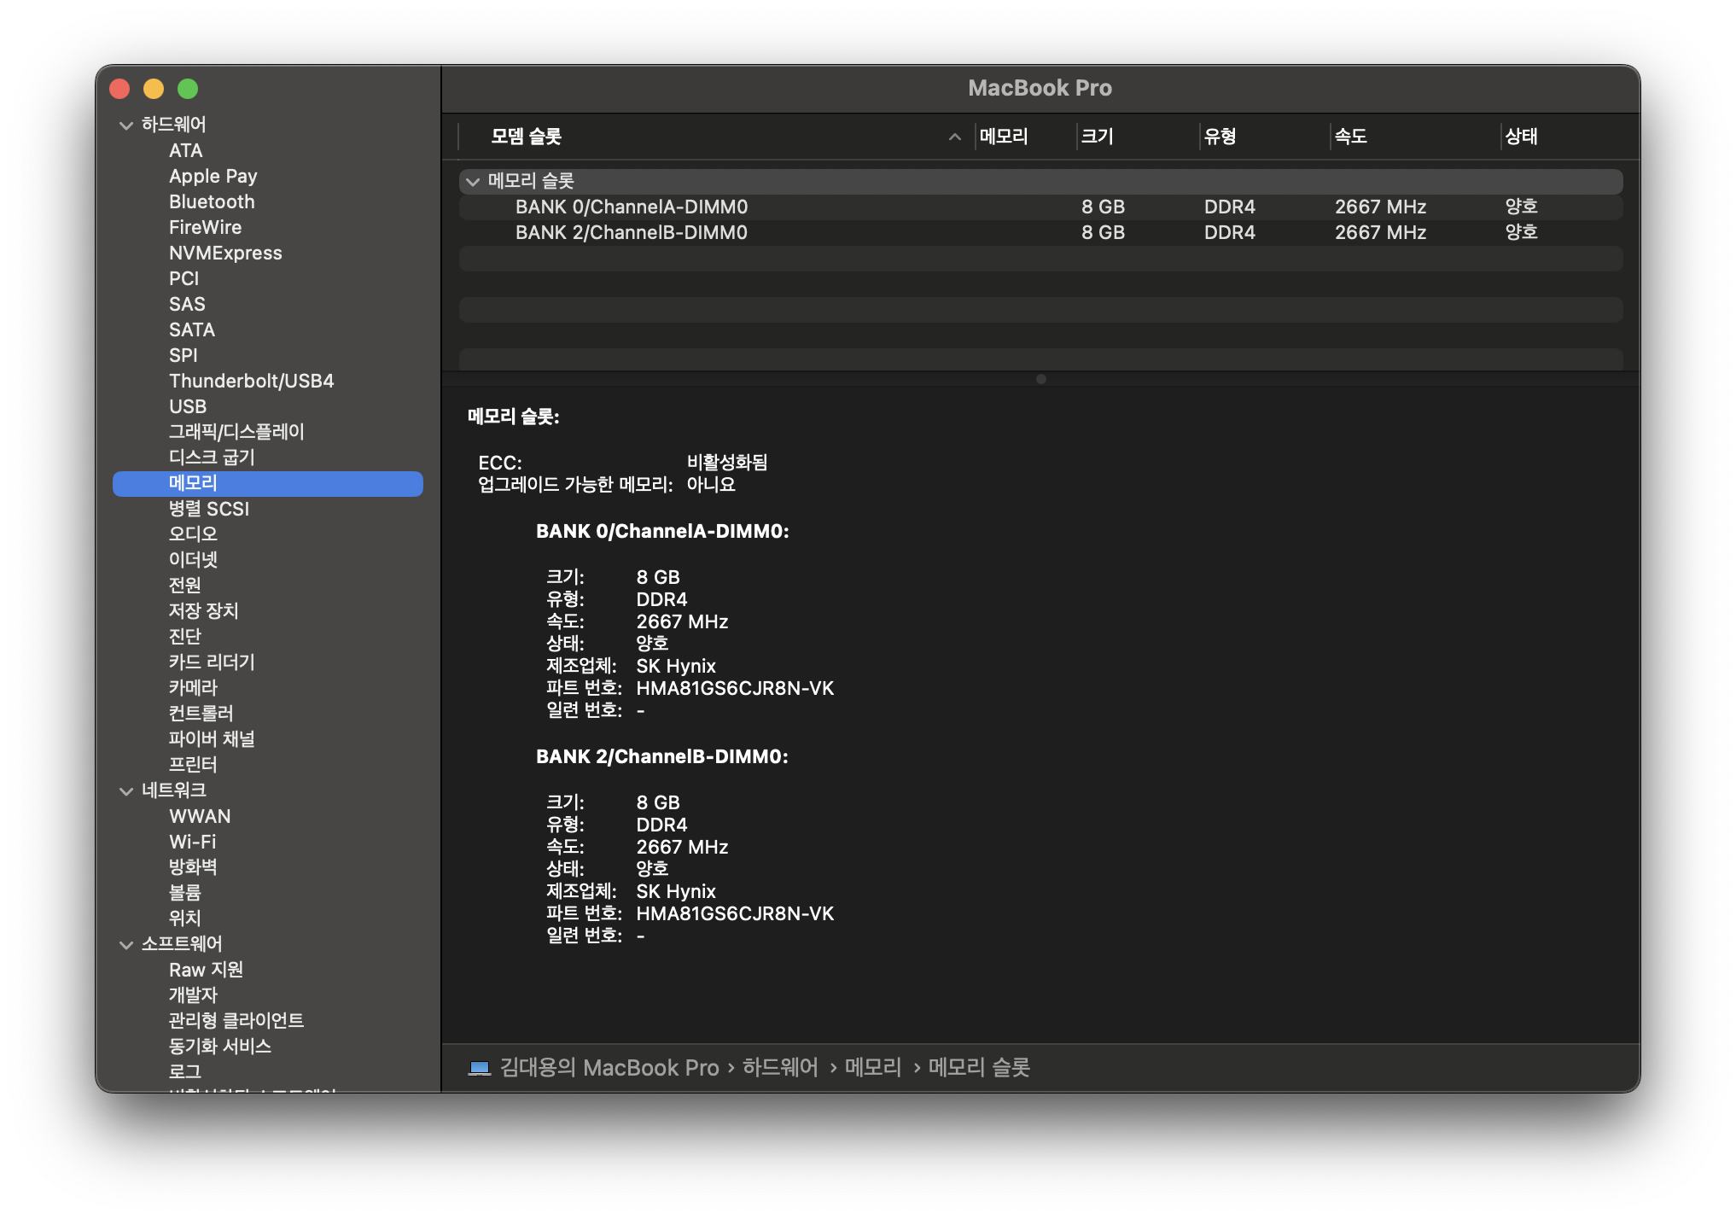
Task: Click the pane splitter handle dot
Action: tap(1041, 380)
